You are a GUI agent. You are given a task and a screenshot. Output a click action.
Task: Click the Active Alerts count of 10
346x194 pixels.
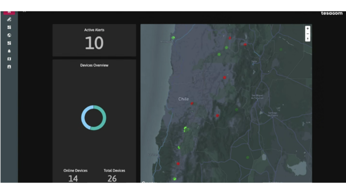[94, 43]
